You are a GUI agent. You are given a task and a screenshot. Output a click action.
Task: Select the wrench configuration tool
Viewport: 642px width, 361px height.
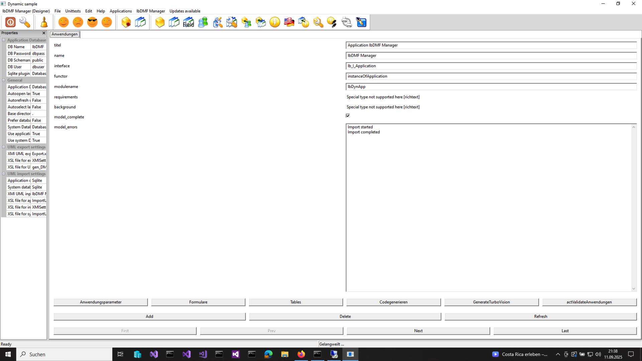[x=24, y=22]
